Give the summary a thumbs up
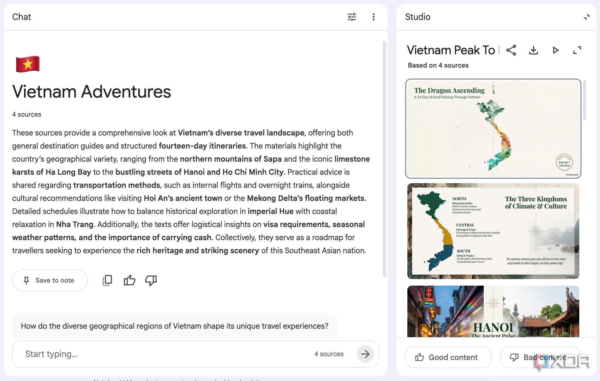The width and height of the screenshot is (600, 381). (129, 280)
